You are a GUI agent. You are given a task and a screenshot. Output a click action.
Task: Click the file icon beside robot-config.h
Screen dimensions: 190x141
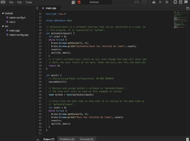point(8,18)
